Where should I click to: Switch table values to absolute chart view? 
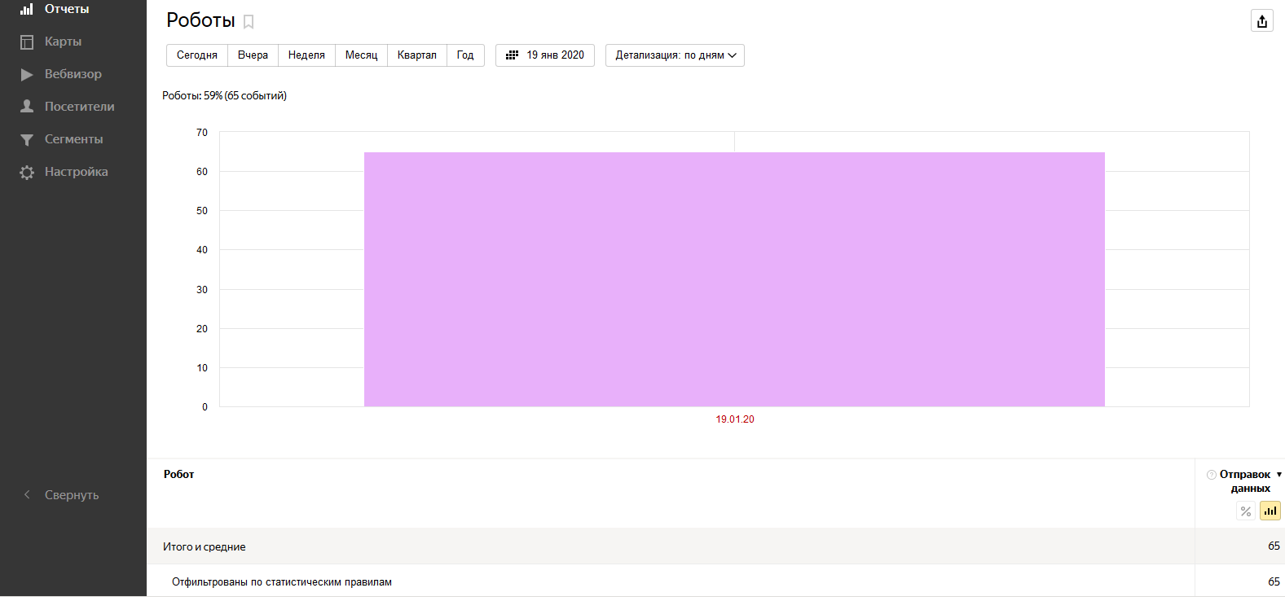pyautogui.click(x=1270, y=511)
